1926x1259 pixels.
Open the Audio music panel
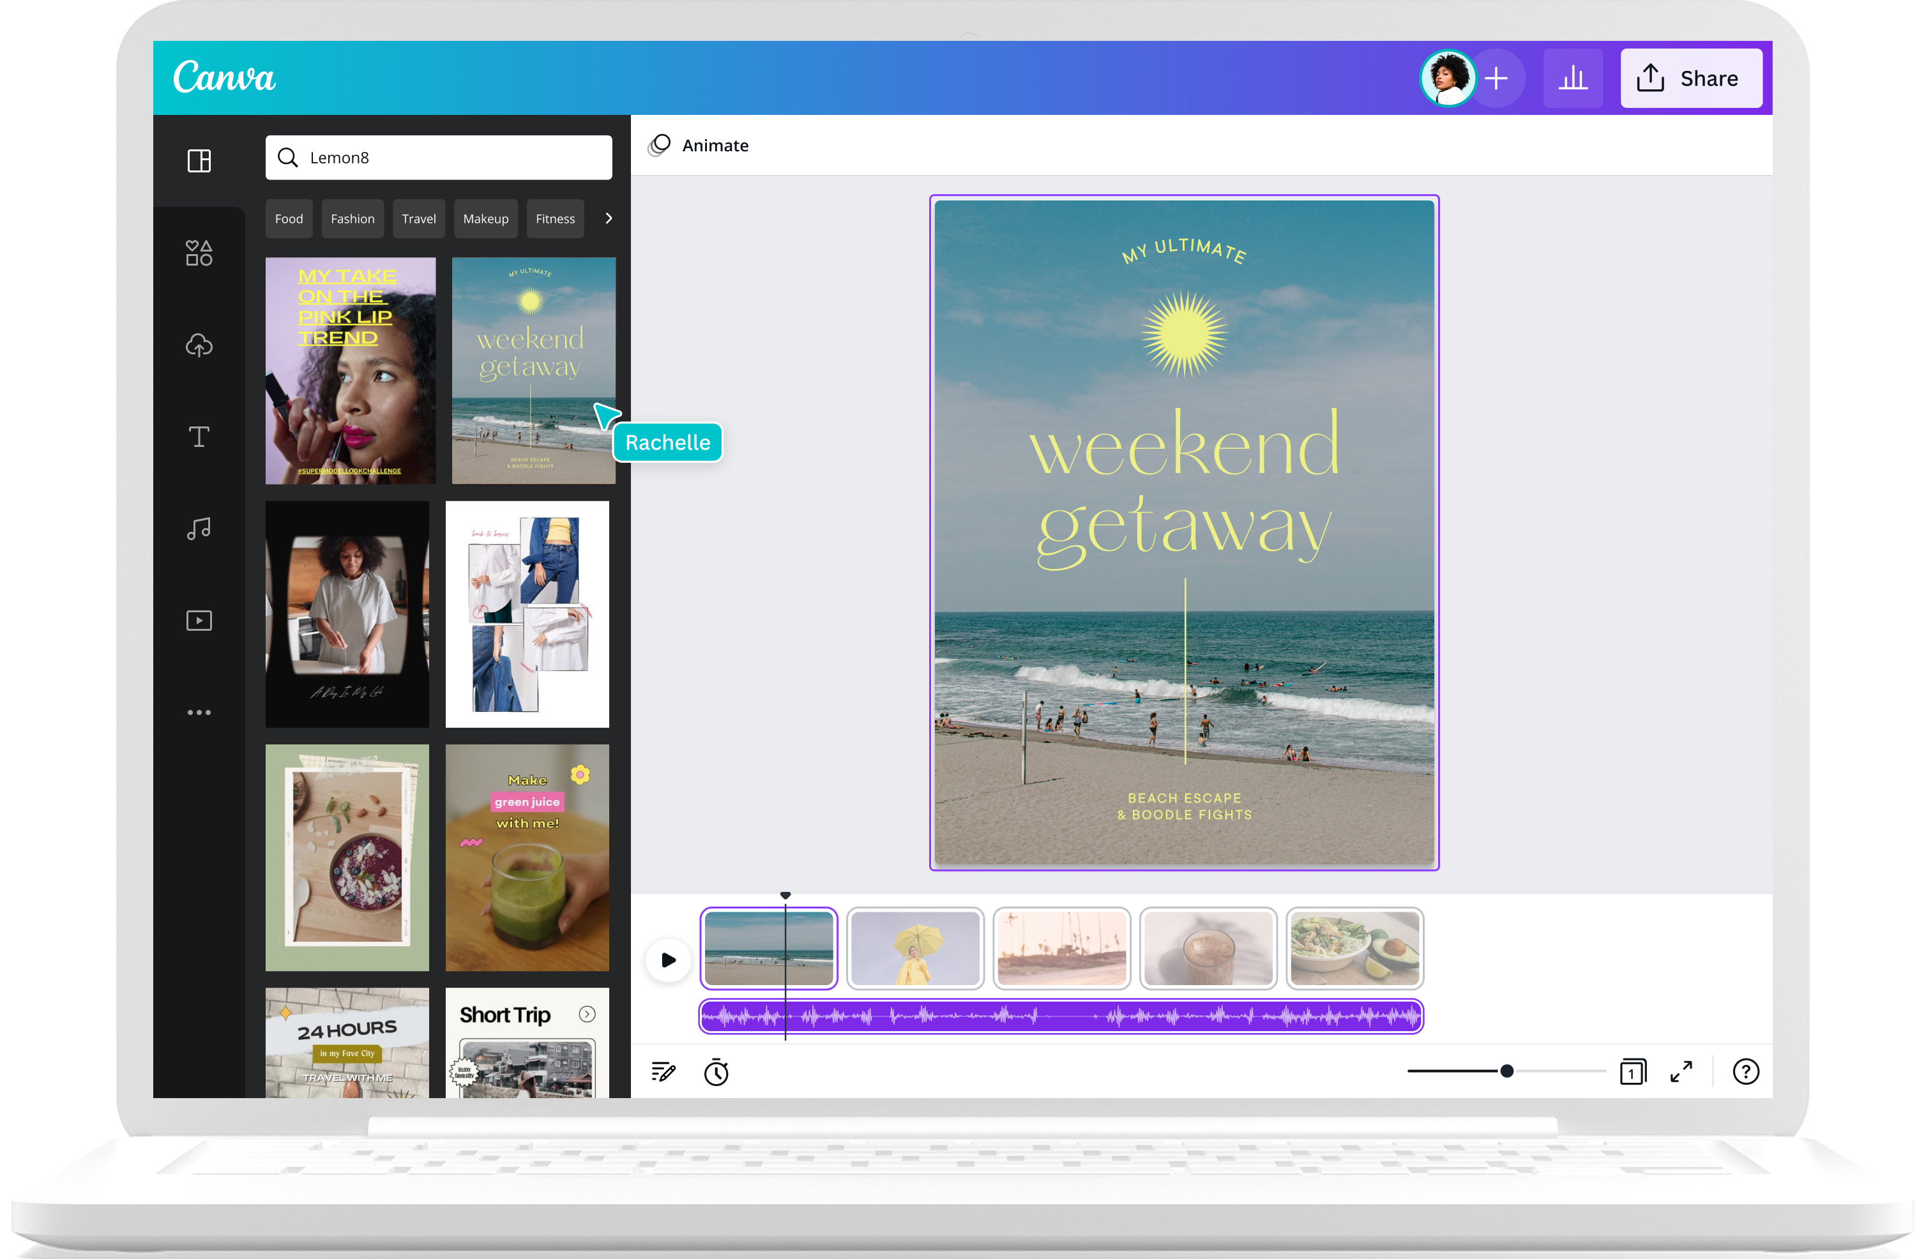coord(199,529)
